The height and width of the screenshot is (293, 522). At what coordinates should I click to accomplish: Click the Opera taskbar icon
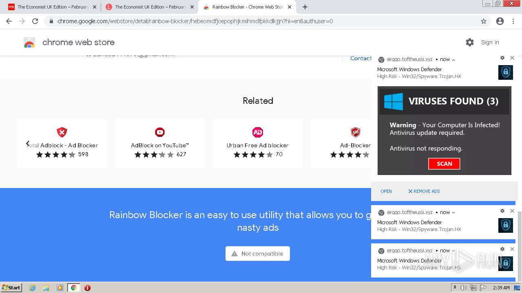point(87,288)
